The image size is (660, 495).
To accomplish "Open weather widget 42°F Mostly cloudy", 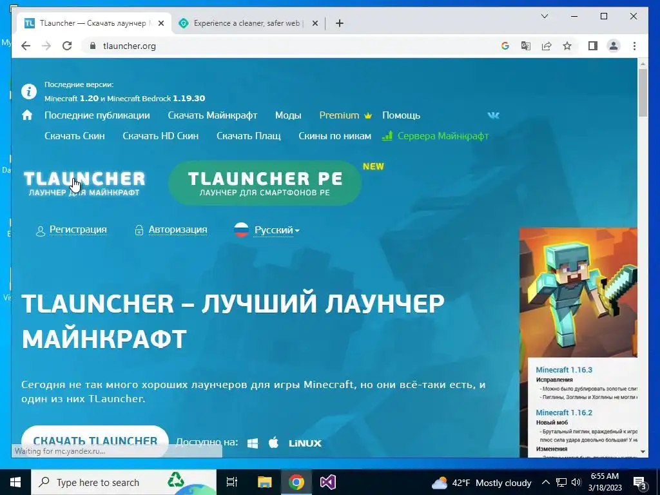I will click(481, 482).
